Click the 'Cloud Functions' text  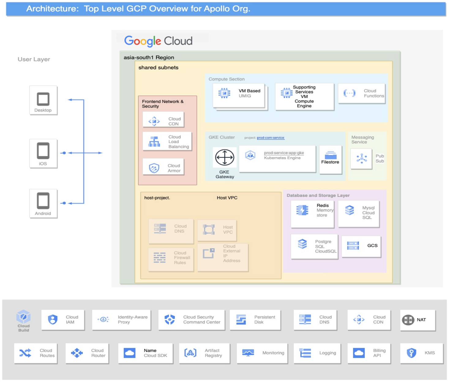(x=374, y=93)
